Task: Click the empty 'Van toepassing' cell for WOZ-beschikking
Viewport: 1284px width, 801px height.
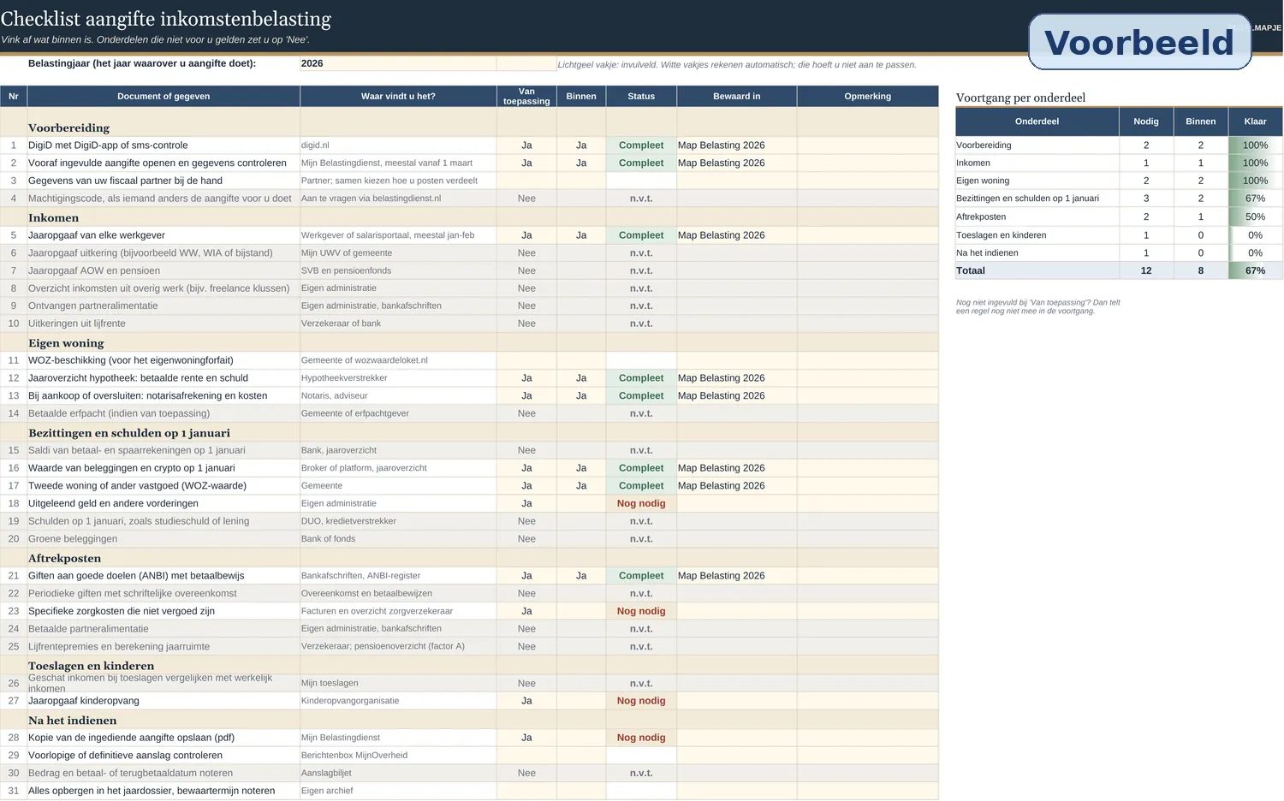Action: click(x=526, y=360)
